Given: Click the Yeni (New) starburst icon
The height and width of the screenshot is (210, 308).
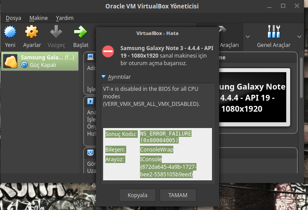Looking at the screenshot, I should 10,32.
